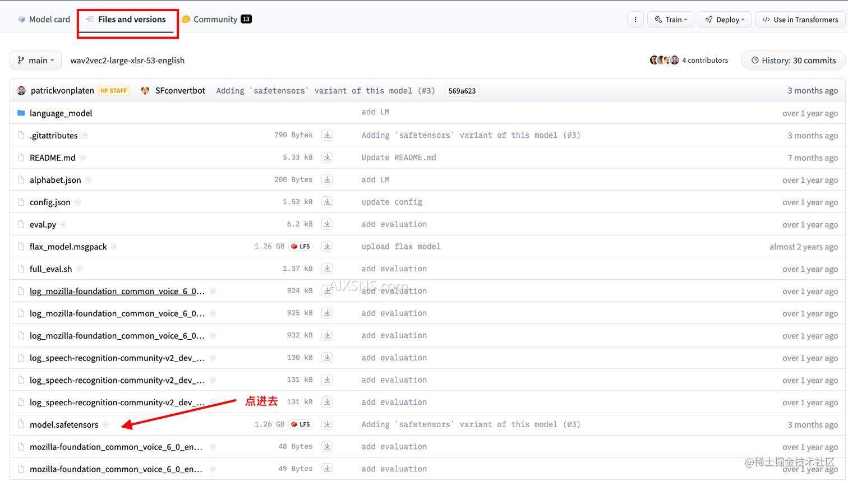
Task: Click the 569a623 commit hash badge
Action: pyautogui.click(x=462, y=90)
